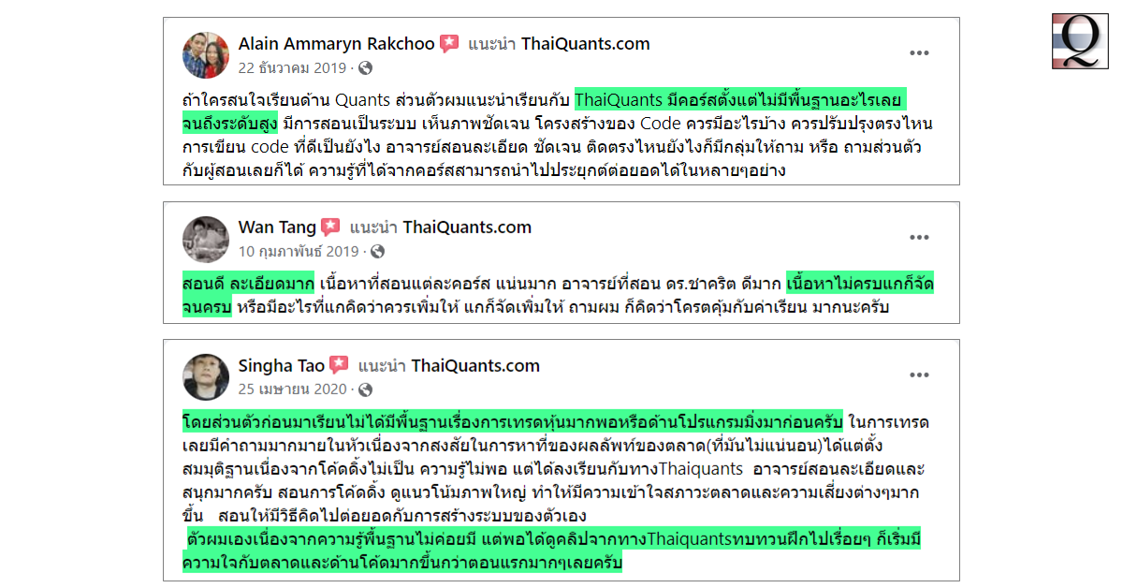
Task: Open the three-dot menu on Wan Tang's review
Action: [x=920, y=237]
